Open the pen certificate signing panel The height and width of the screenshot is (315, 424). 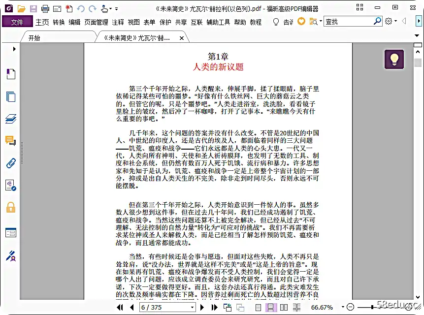[11, 255]
